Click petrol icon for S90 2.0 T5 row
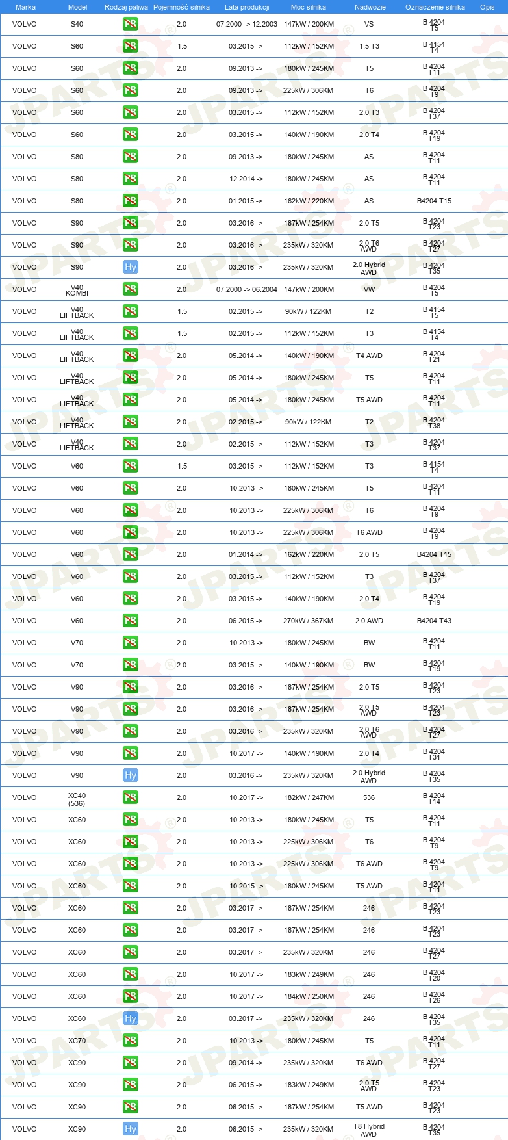The width and height of the screenshot is (508, 1140). [130, 223]
